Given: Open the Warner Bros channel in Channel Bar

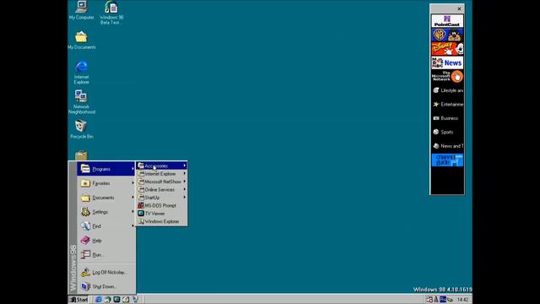Looking at the screenshot, I should [x=447, y=35].
